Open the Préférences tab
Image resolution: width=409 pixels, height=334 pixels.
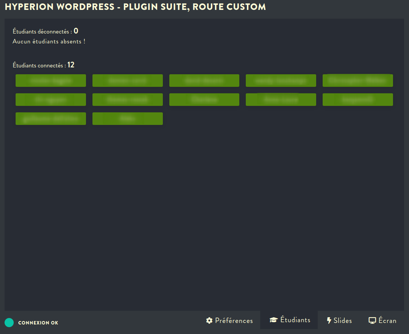coord(229,320)
